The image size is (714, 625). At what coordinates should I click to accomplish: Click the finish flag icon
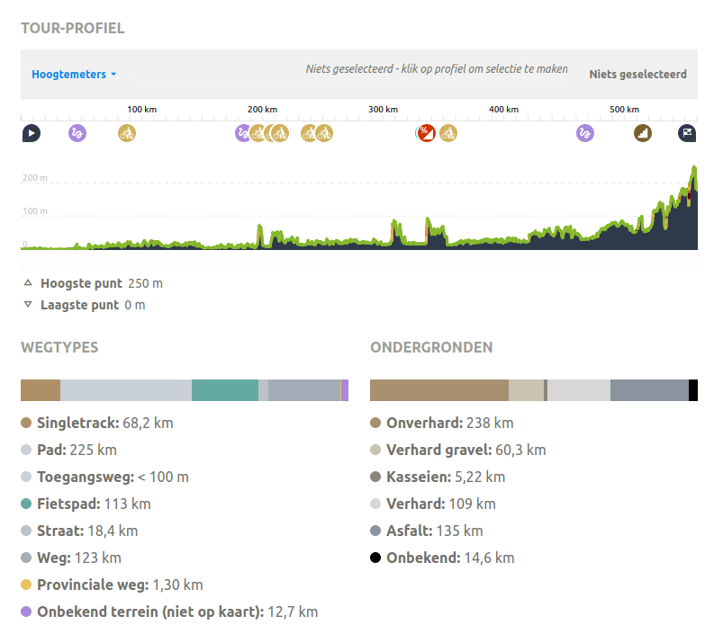point(687,134)
